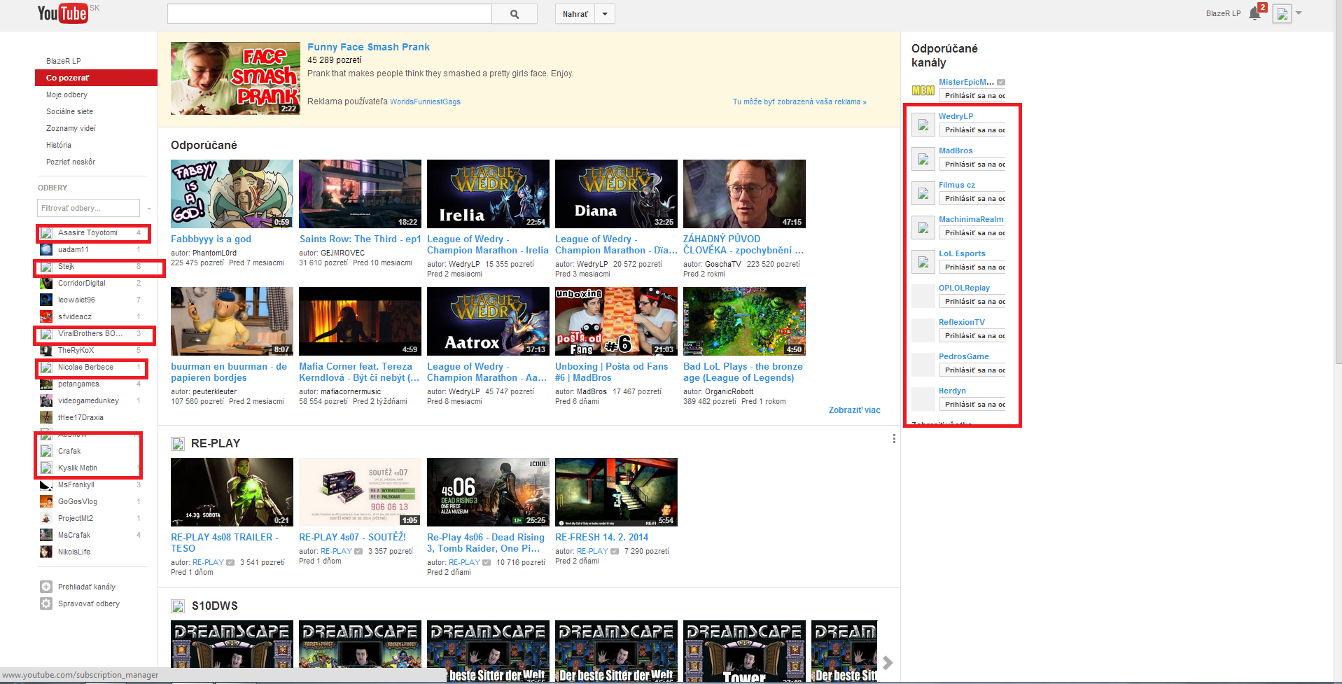Click MadBros recommended channel avatar
This screenshot has height=684, width=1342.
[923, 159]
